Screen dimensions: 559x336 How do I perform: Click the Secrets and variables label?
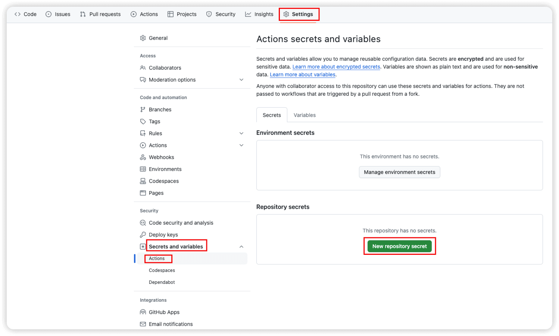click(176, 247)
